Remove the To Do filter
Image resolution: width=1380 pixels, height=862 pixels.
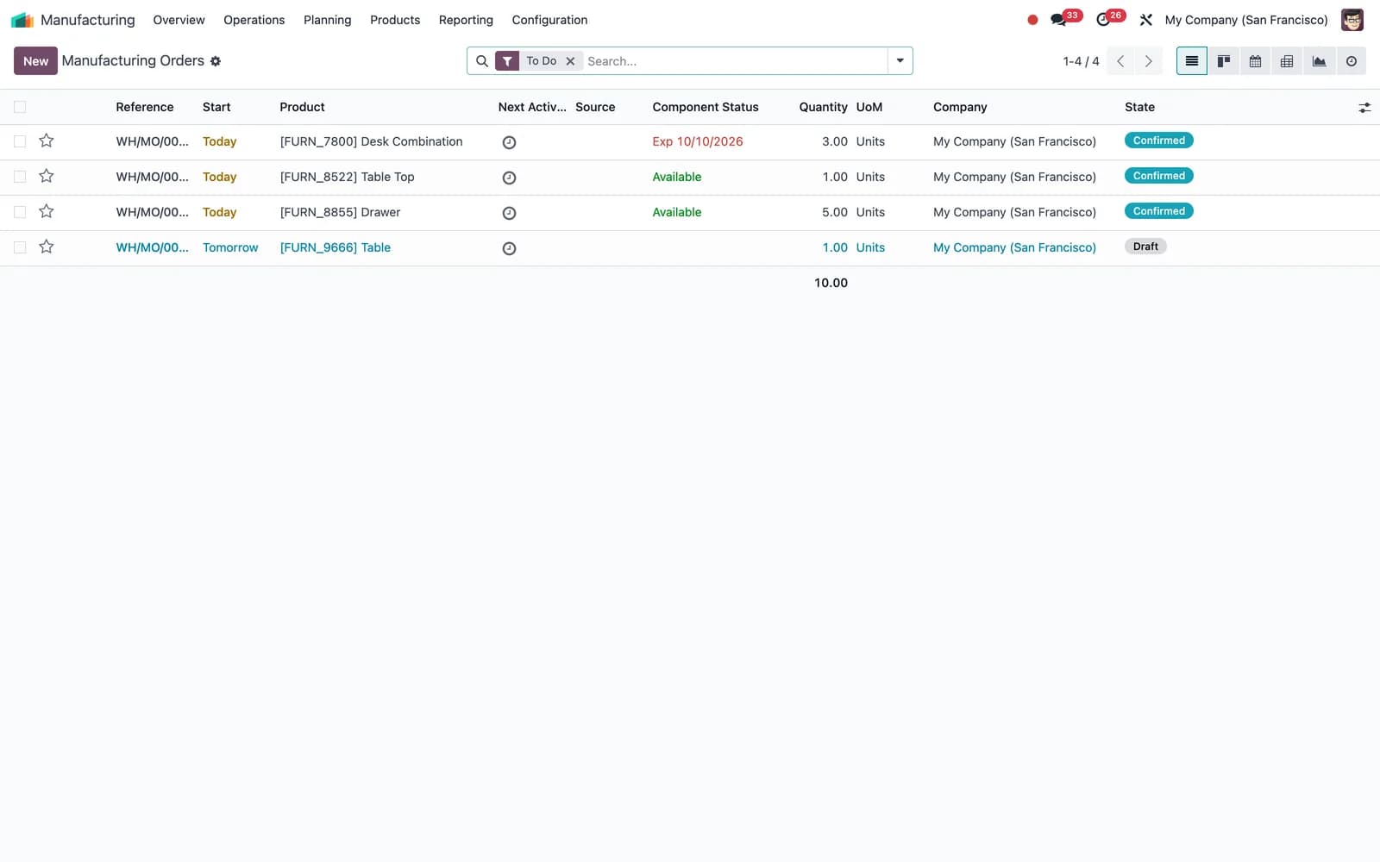pos(570,61)
